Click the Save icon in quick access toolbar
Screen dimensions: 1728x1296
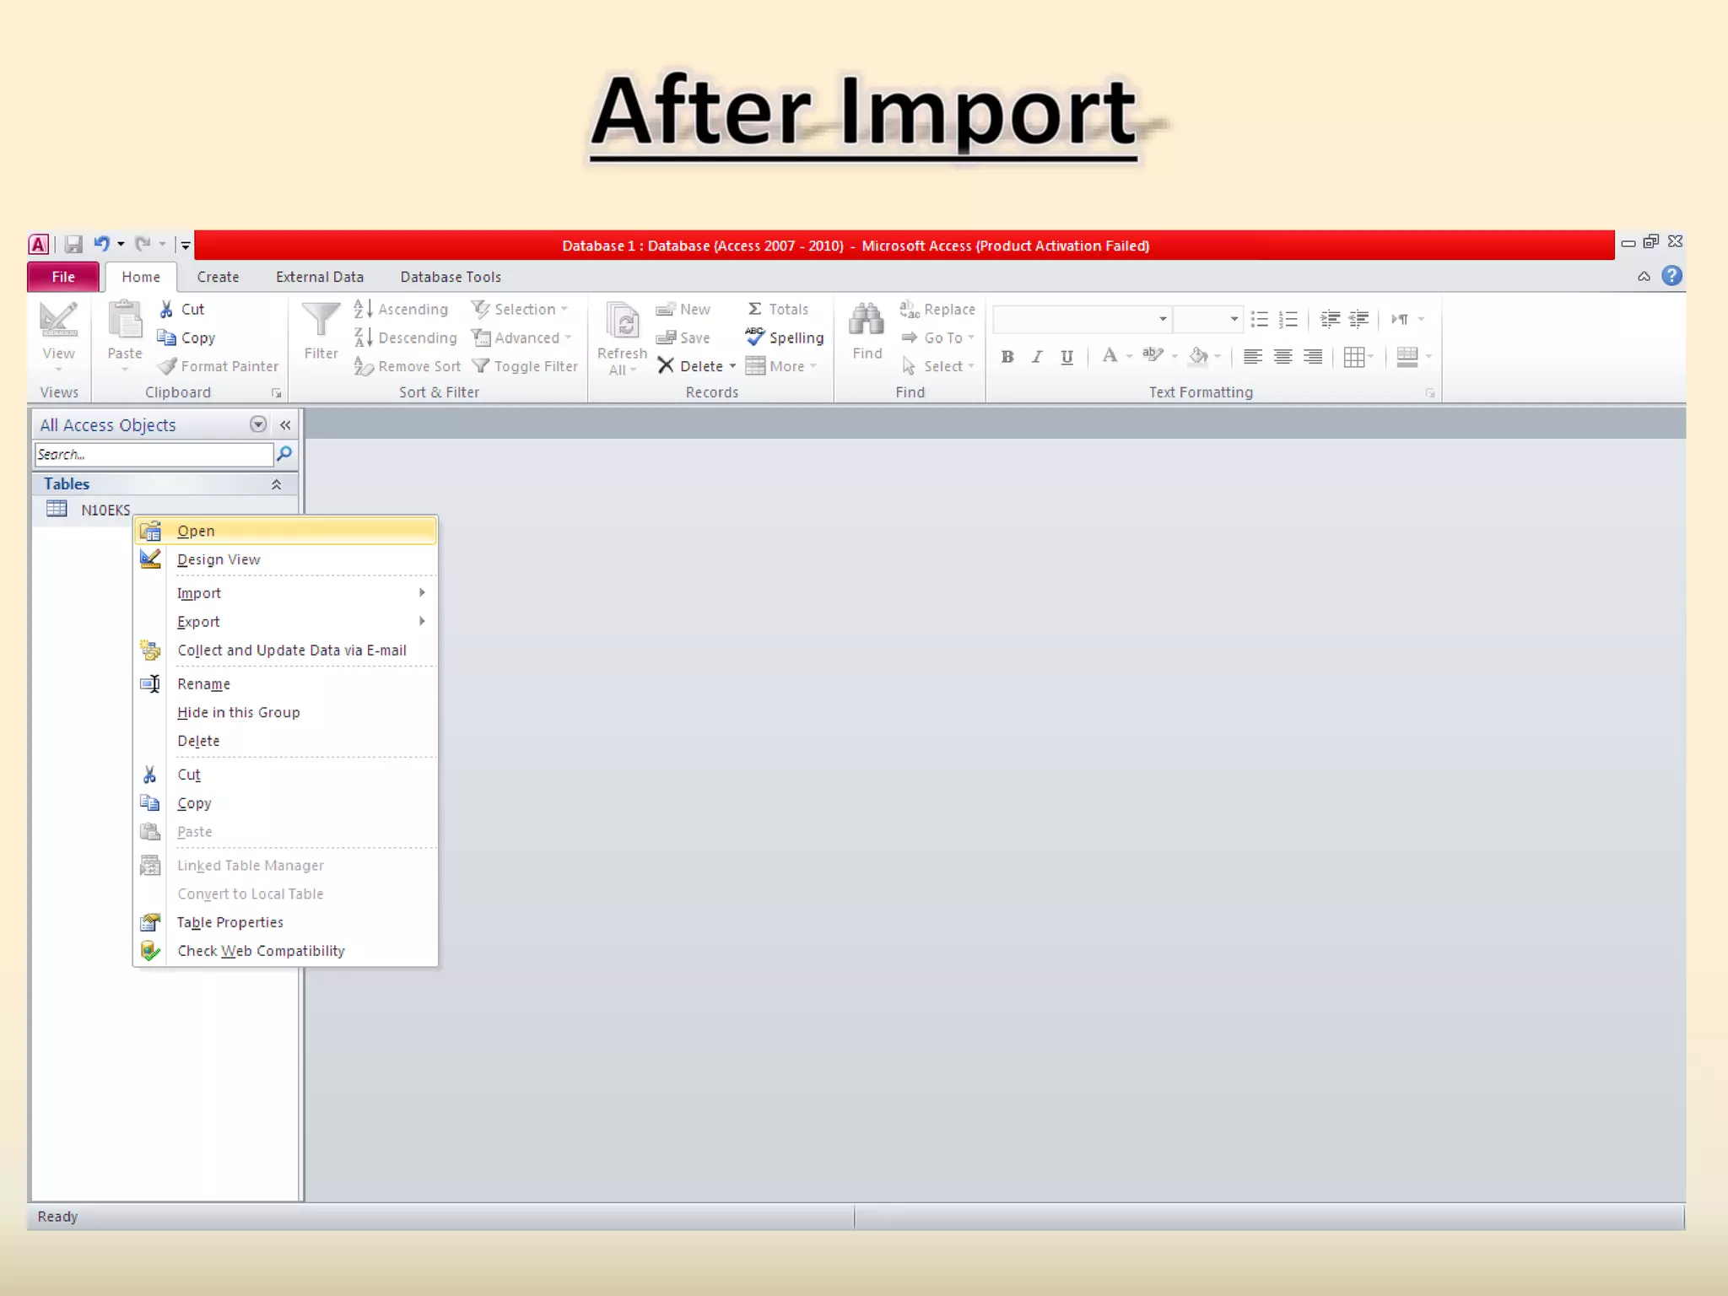coord(73,245)
